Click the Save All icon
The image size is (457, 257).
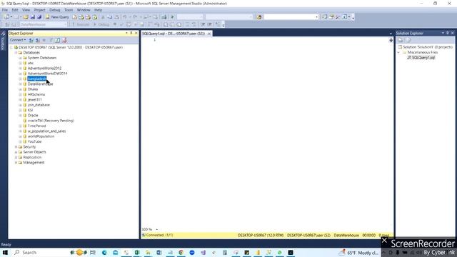39,17
